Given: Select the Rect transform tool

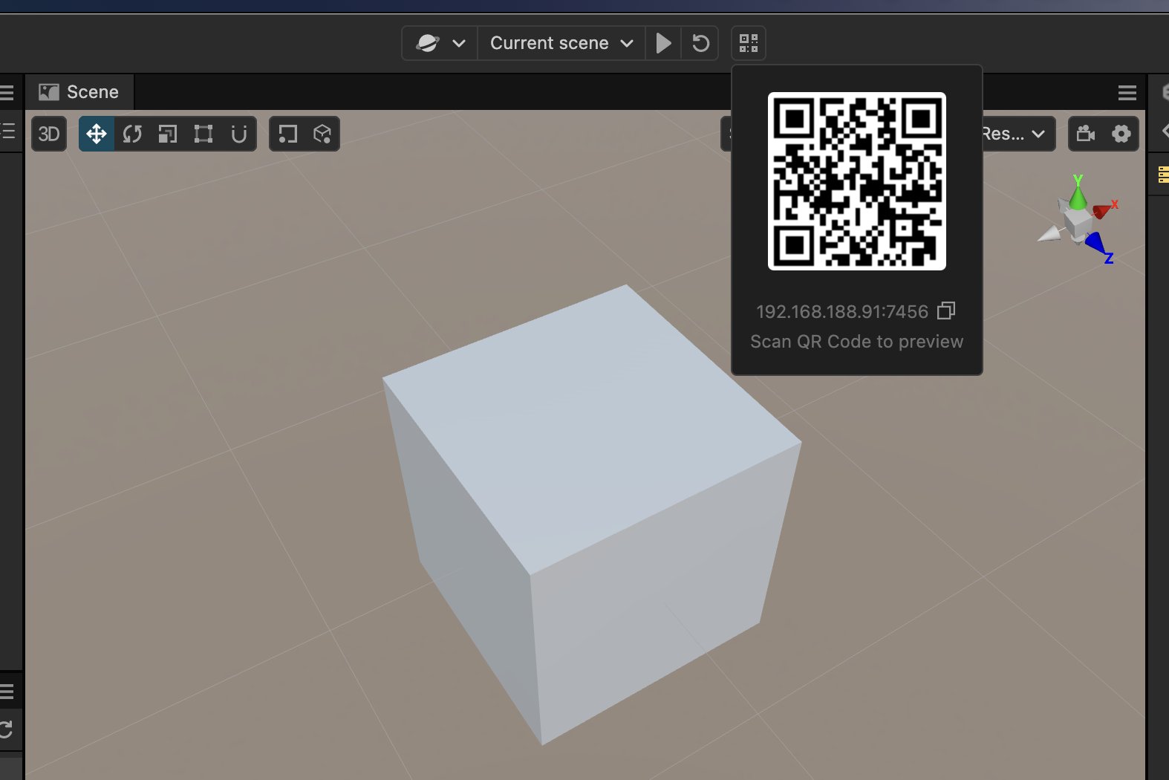Looking at the screenshot, I should click(x=203, y=134).
